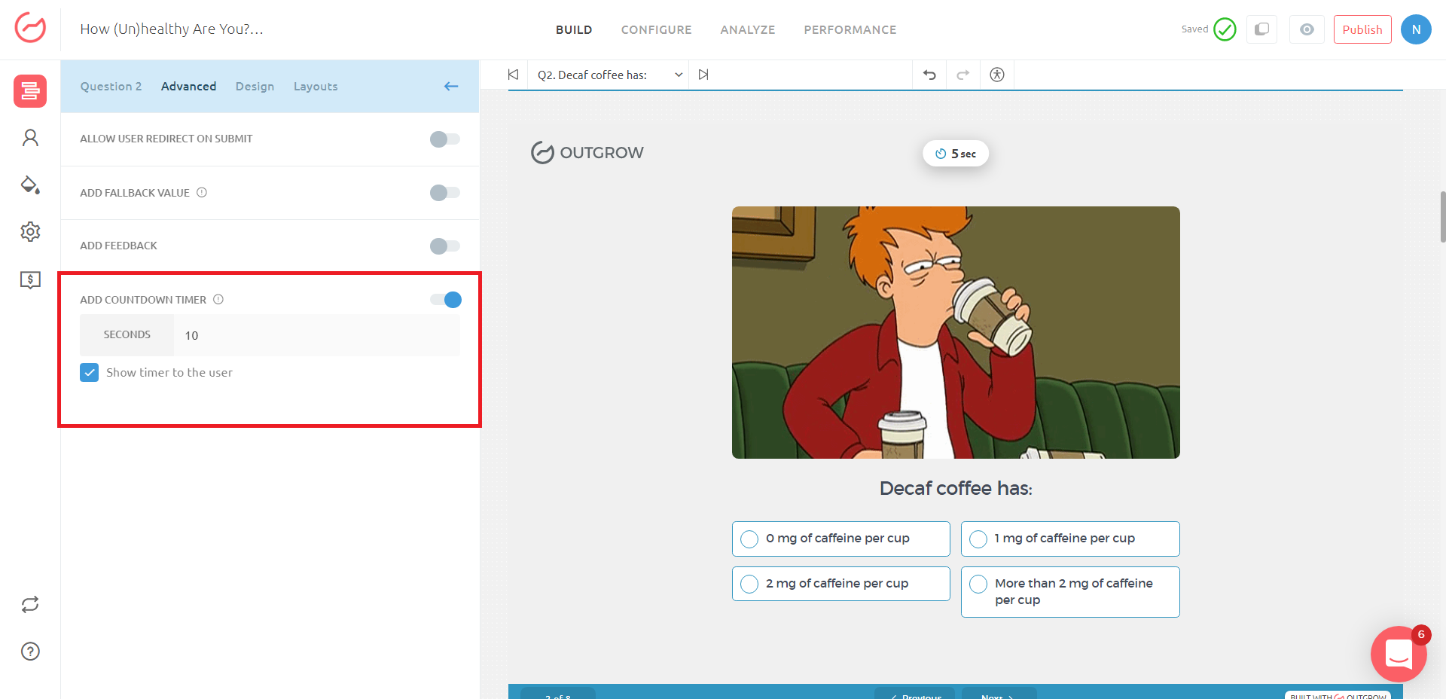Click the OUTGROW logo in the preview
Screen dimensions: 1446x699
click(x=587, y=153)
